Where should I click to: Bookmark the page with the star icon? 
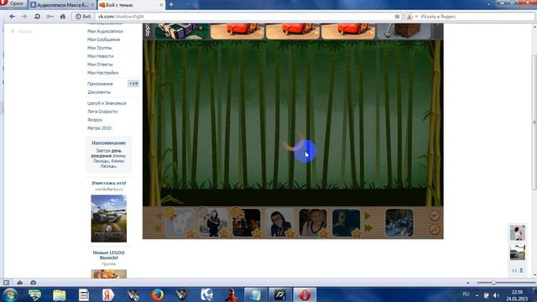397,17
